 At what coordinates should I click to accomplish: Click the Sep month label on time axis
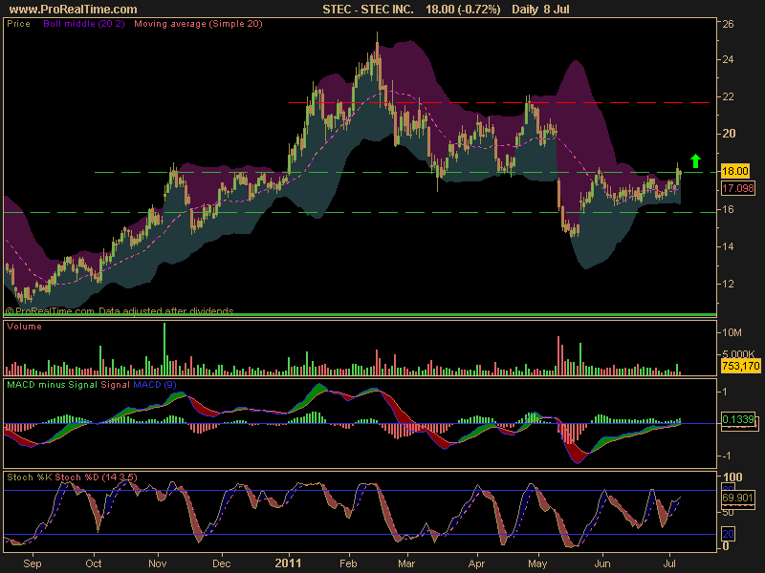tap(33, 563)
